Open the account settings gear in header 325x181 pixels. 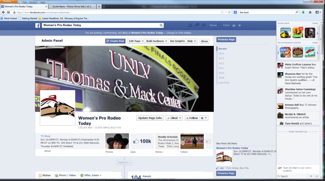[239, 25]
